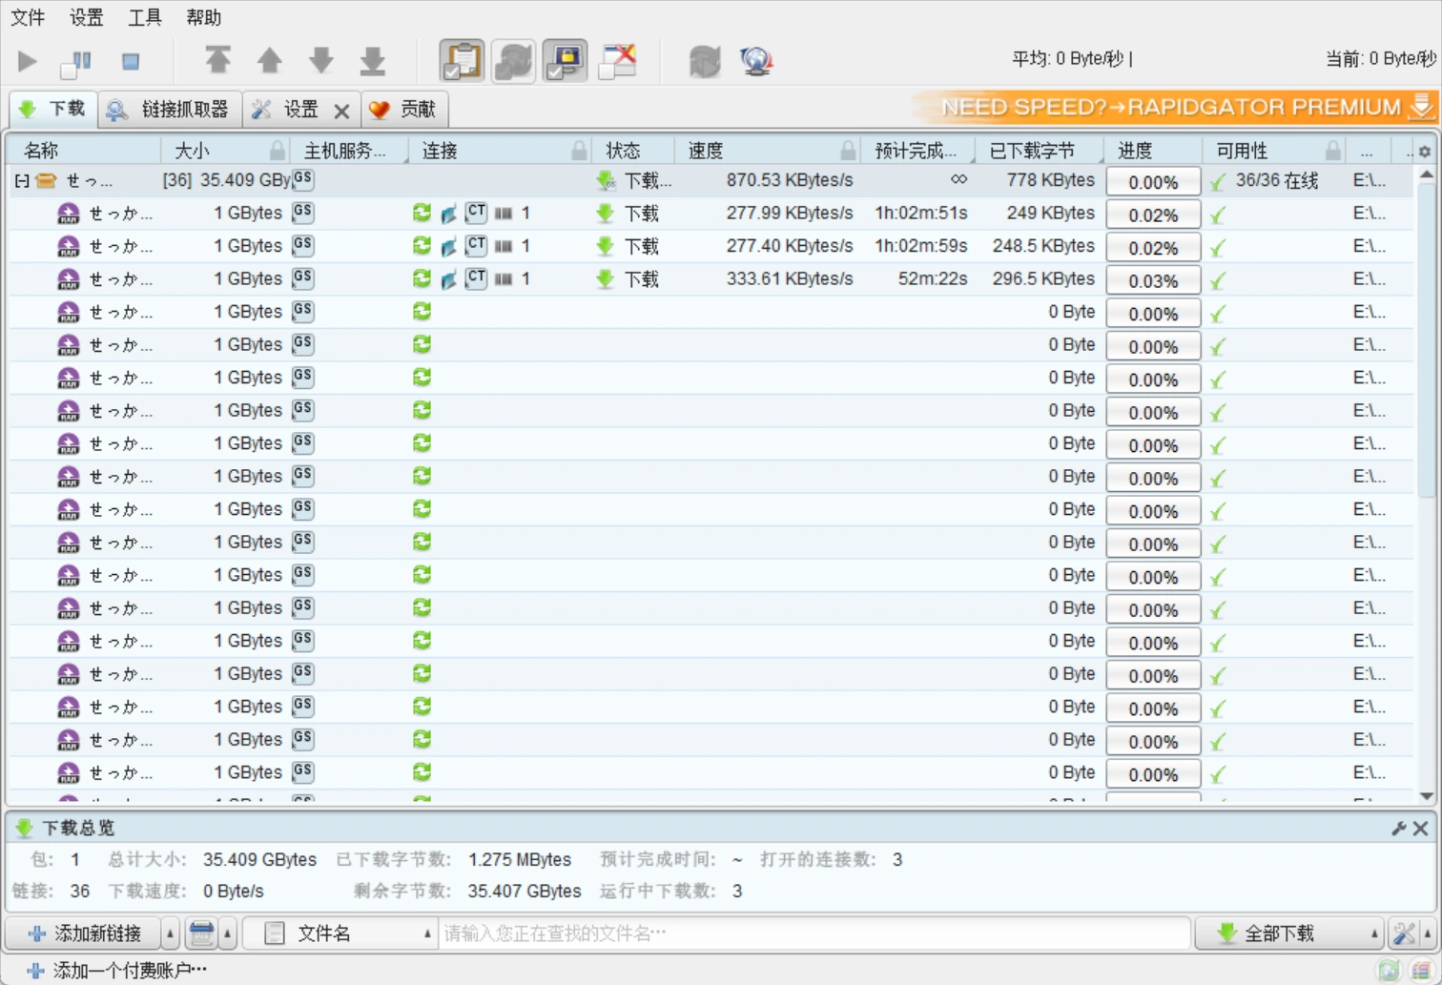Move selection down one position

[x=321, y=61]
